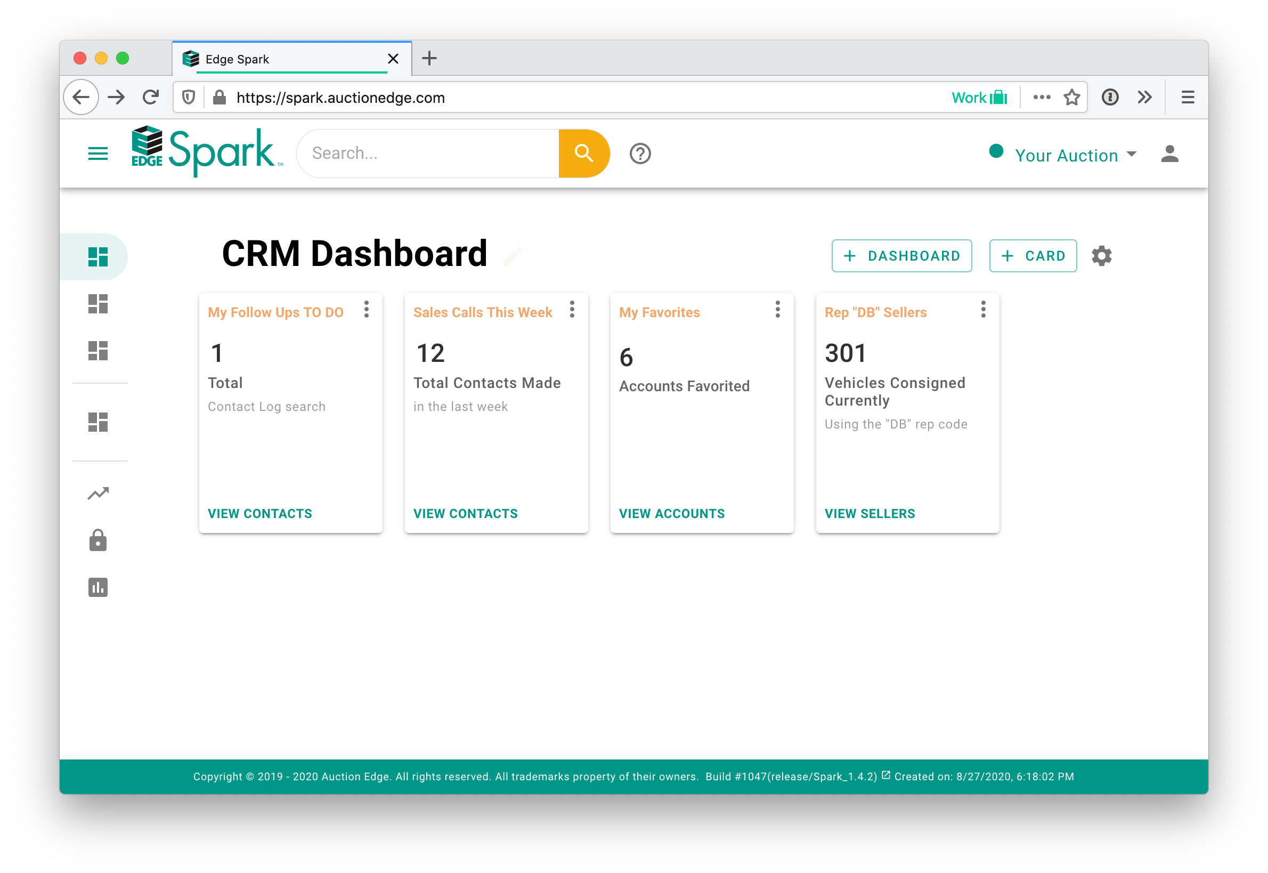The image size is (1268, 873).
Task: Open the help question mark icon
Action: (x=640, y=153)
